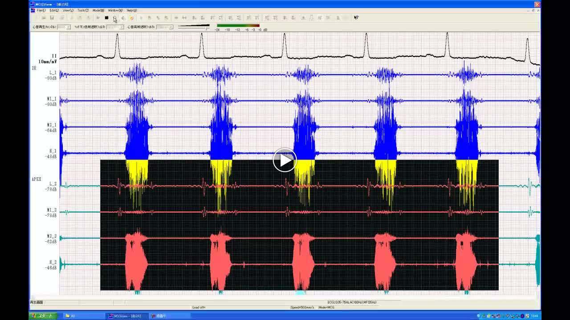Click the black Stop button in toolbar
This screenshot has width=570, height=320.
coord(106,18)
